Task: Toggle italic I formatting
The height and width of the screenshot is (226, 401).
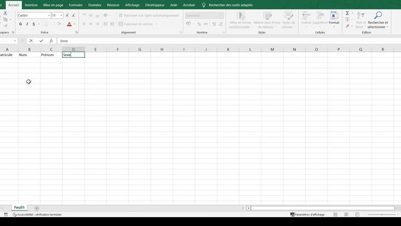Action: 27,24
